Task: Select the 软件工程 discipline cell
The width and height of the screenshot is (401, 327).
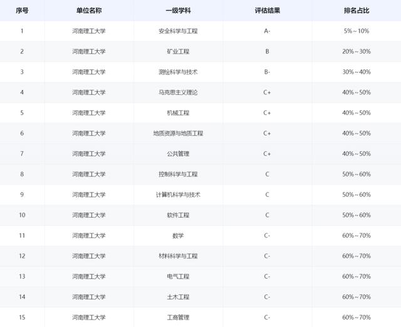Action: point(178,215)
